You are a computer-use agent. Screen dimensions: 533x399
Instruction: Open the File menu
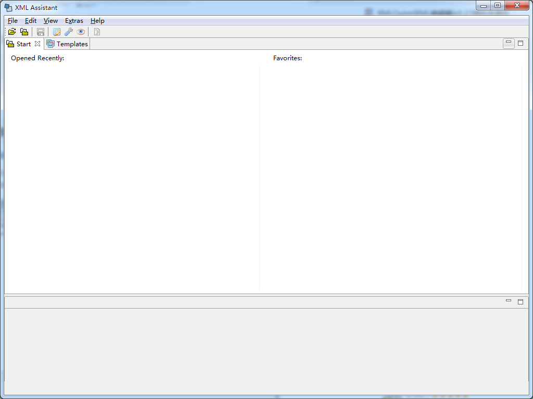tap(12, 21)
